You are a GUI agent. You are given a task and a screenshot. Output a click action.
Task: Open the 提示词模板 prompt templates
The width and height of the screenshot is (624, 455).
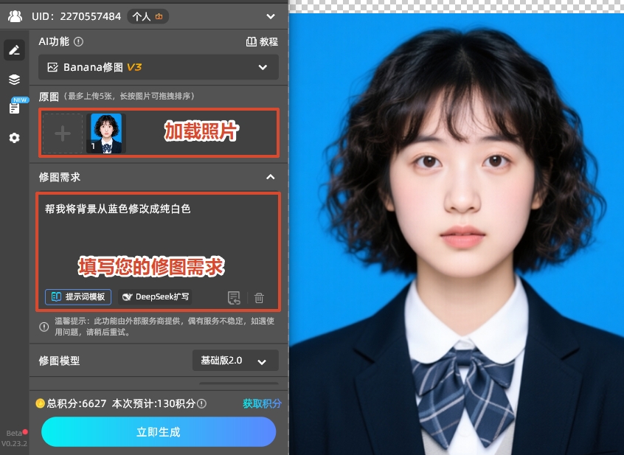click(x=77, y=297)
